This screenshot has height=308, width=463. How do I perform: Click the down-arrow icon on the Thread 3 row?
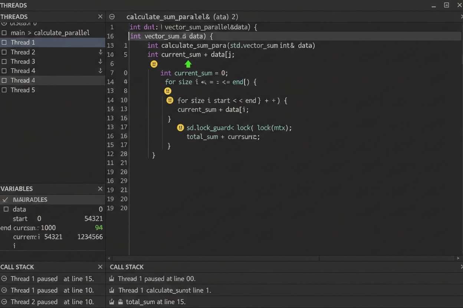[x=100, y=61]
